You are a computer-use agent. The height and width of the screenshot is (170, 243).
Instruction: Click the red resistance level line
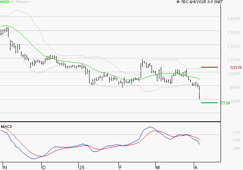(209, 67)
